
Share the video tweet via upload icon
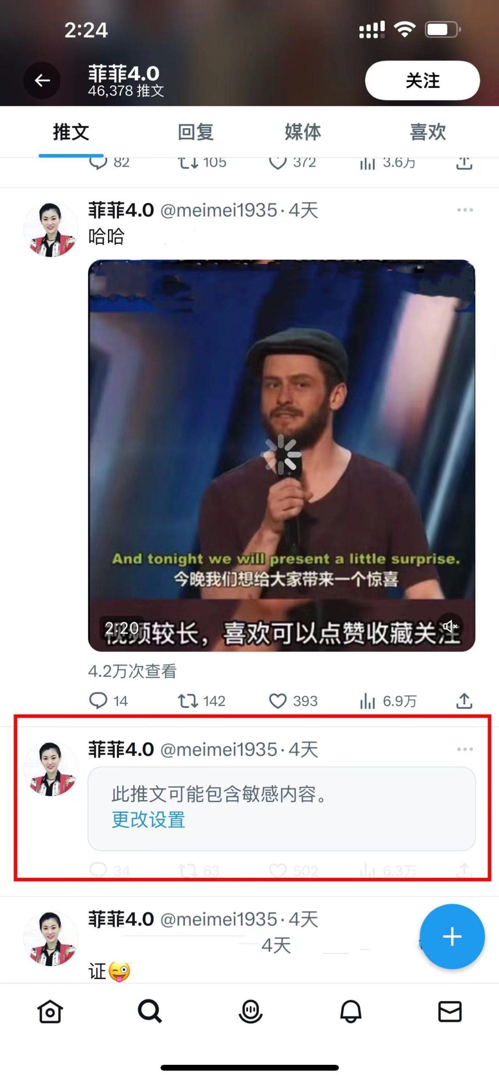pos(464,700)
